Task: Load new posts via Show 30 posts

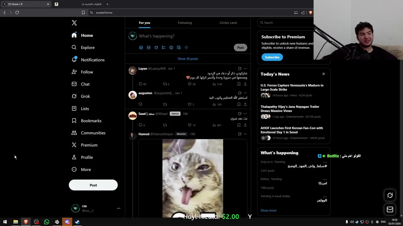Action: pos(188,59)
